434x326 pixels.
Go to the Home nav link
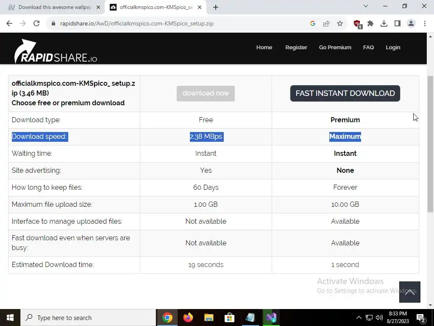[264, 48]
